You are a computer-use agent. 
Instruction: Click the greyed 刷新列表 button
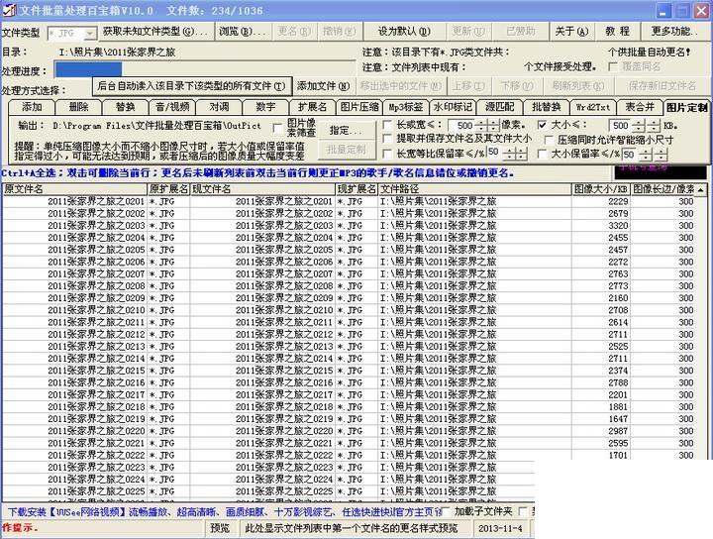pyautogui.click(x=577, y=86)
